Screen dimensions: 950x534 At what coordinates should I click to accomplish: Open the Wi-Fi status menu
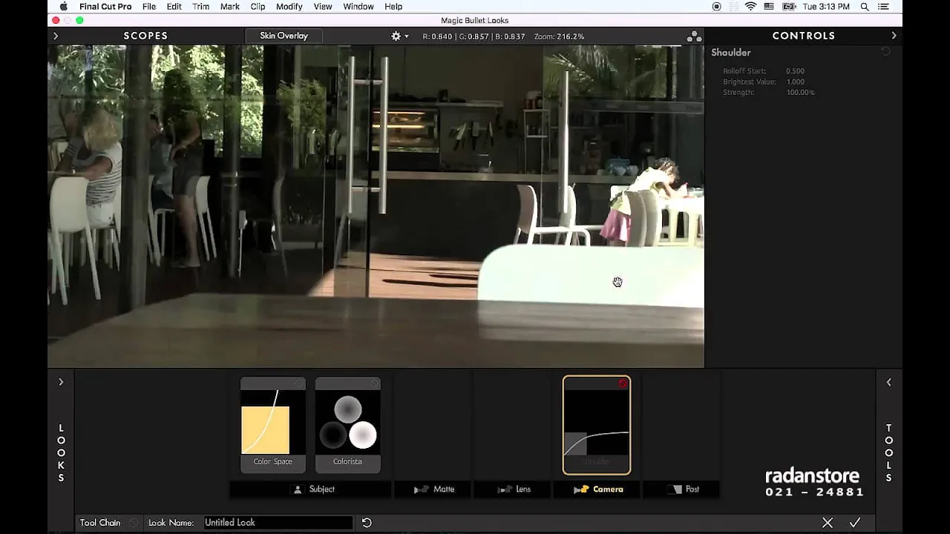pyautogui.click(x=750, y=7)
